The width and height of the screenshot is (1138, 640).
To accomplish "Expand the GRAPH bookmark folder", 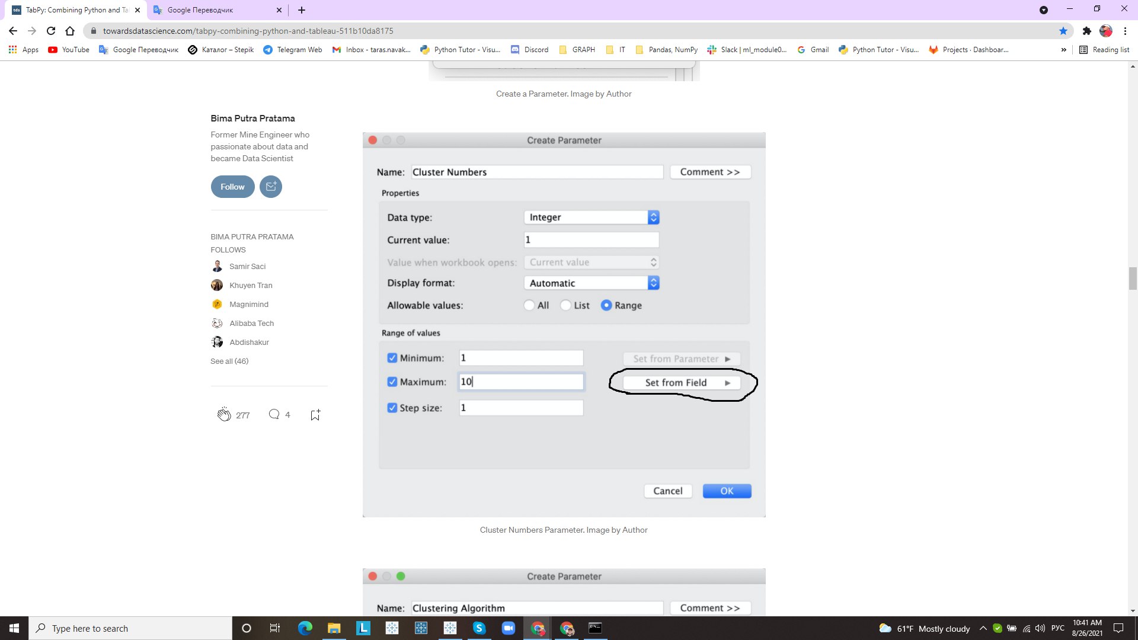I will [x=577, y=50].
